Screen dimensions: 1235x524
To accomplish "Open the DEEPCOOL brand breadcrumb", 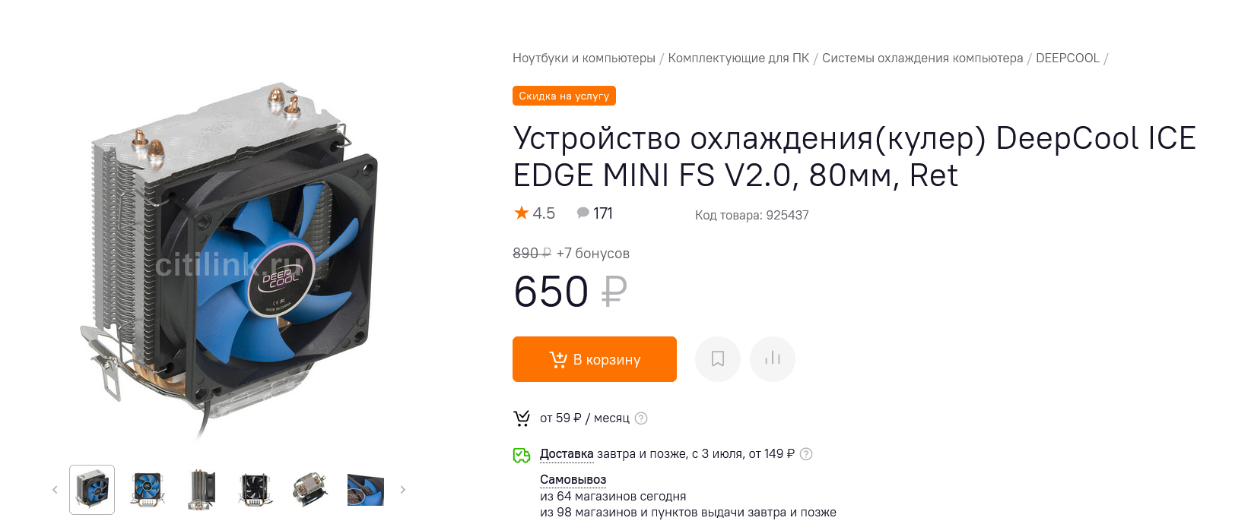I will [x=1068, y=58].
